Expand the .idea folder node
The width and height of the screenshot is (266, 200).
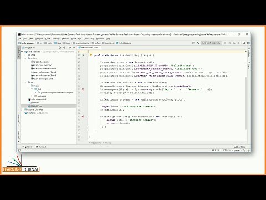point(25,55)
